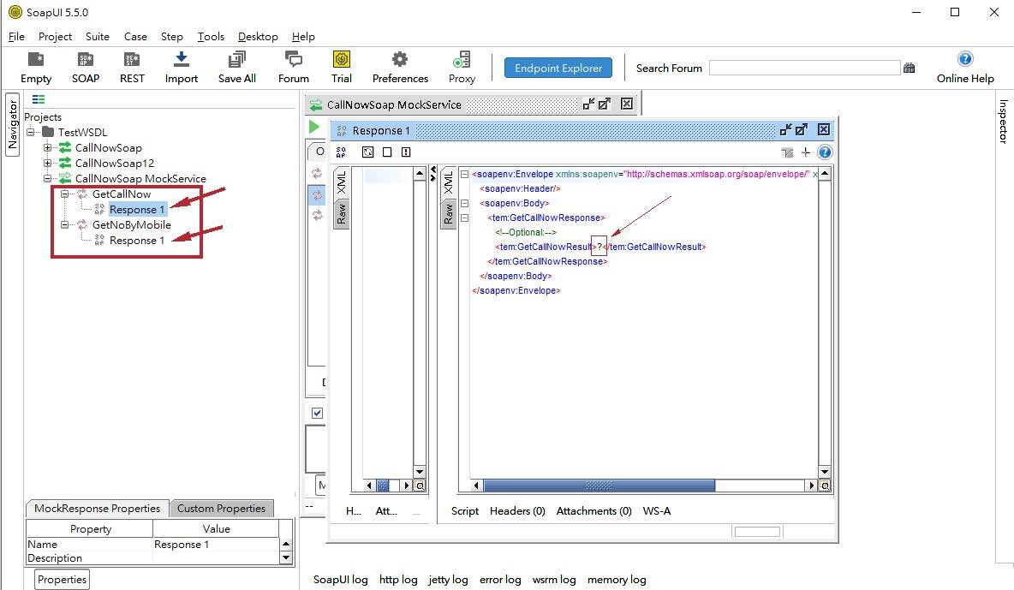Click the Navigator side tab
This screenshot has width=1014, height=590.
tap(12, 125)
